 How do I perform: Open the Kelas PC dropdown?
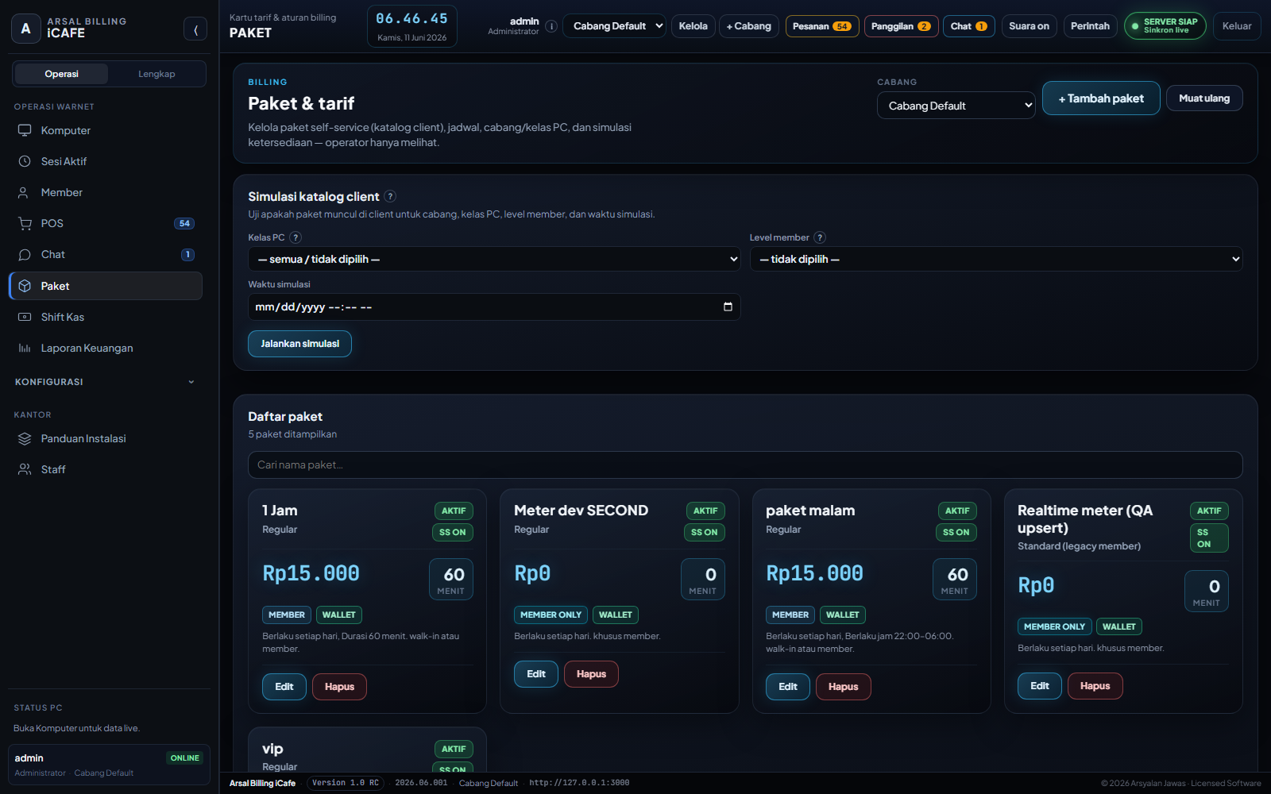[x=494, y=259]
